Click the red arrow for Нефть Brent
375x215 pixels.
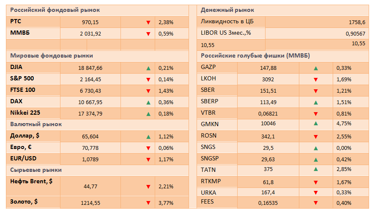tap(148, 187)
